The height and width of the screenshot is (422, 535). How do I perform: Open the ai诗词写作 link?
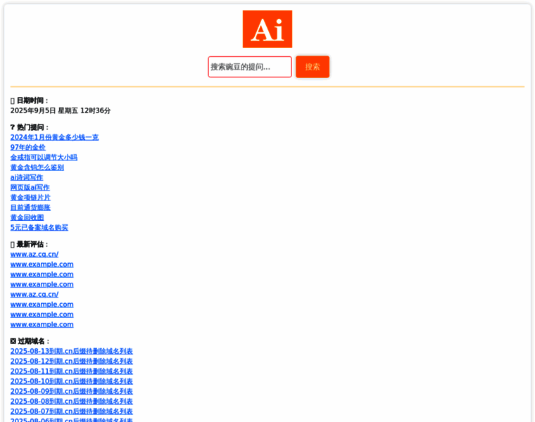click(x=27, y=177)
